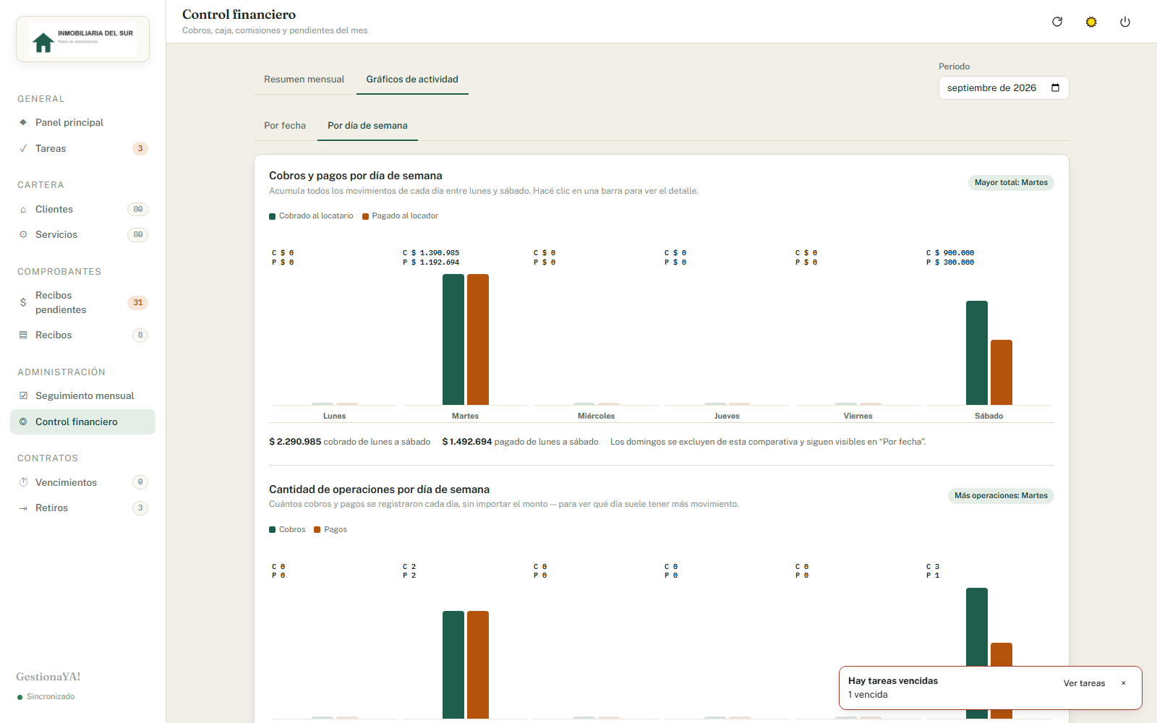Click the Jueves axis label in amounts chart

[x=727, y=416]
